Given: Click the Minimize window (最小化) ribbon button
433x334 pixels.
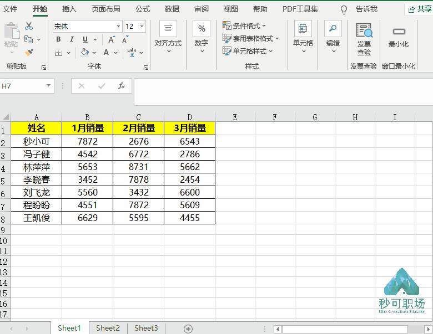Looking at the screenshot, I should (x=399, y=37).
